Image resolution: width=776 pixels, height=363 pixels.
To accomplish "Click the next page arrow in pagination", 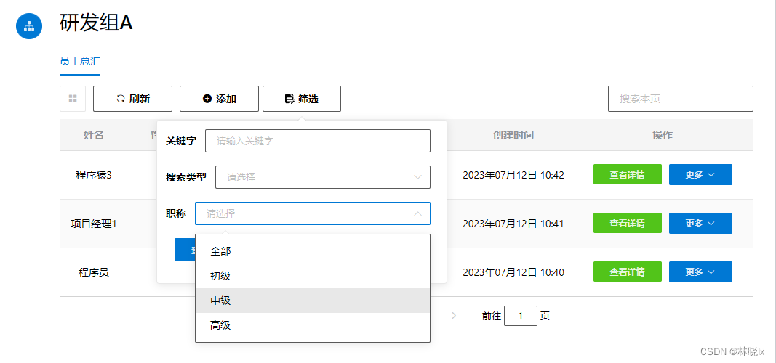I will [454, 315].
